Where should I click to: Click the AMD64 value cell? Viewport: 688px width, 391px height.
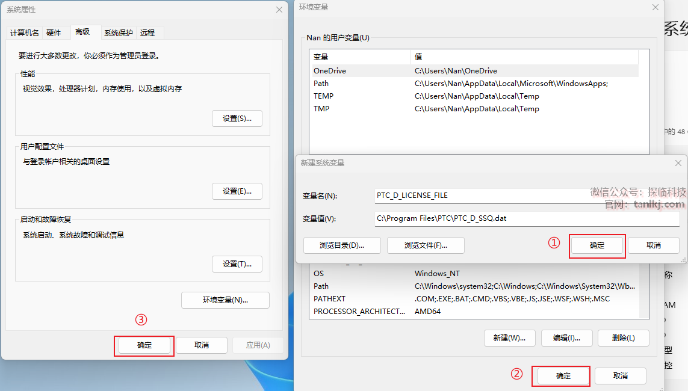coord(427,312)
